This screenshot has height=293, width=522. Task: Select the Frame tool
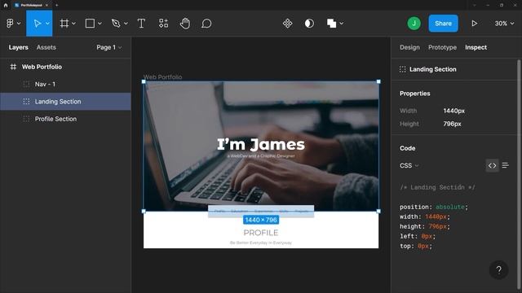click(x=64, y=24)
